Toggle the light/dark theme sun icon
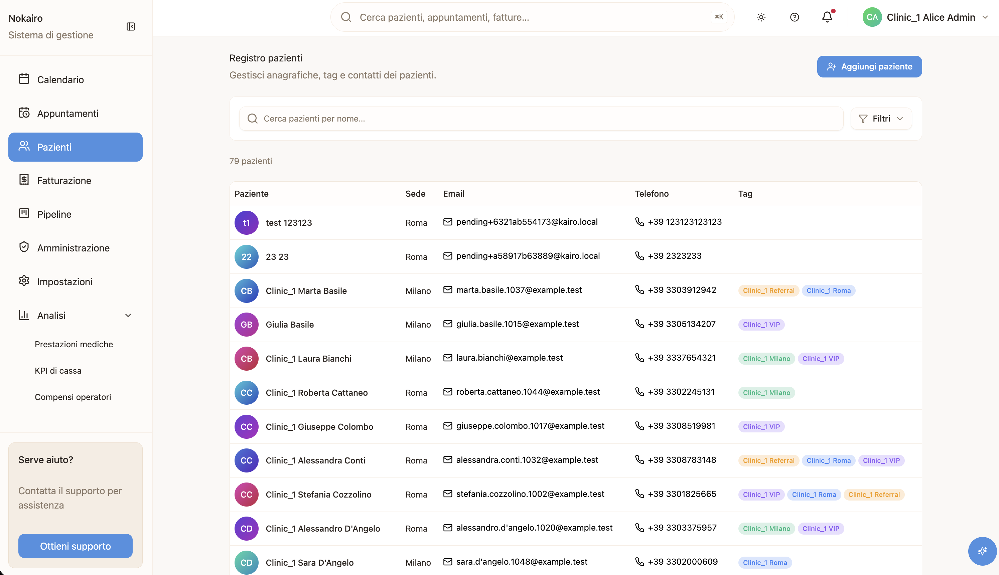This screenshot has height=575, width=999. click(761, 17)
